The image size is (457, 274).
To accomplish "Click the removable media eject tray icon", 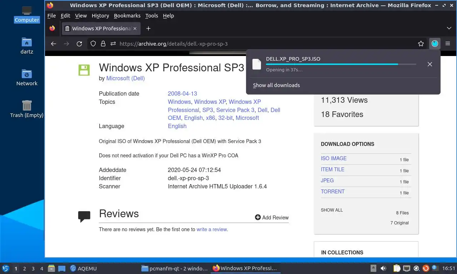I will click(373, 268).
